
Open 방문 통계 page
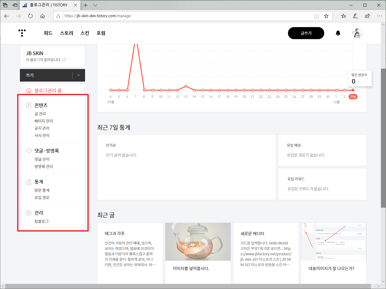42,190
